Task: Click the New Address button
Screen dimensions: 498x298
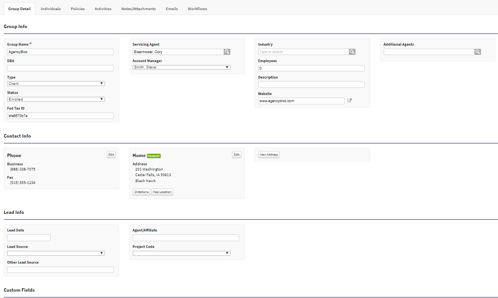Action: coord(268,154)
